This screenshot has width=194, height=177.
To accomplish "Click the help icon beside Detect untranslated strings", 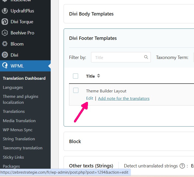I will coord(182,166).
